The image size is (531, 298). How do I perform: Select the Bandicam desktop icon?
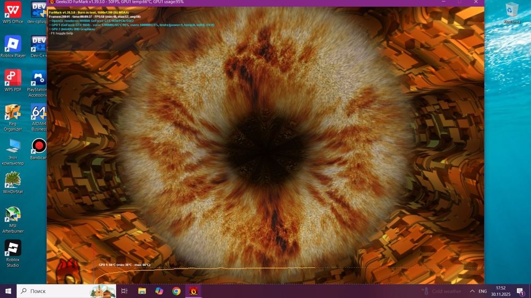[38, 149]
